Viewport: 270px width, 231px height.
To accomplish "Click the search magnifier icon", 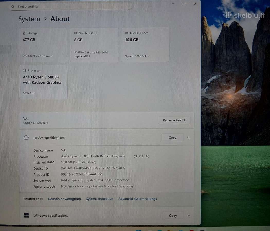I will (x=13, y=7).
